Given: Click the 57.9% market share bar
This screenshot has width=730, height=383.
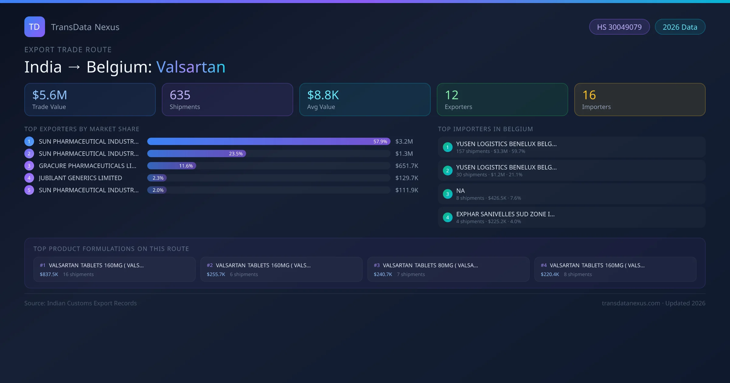Looking at the screenshot, I should pos(269,141).
